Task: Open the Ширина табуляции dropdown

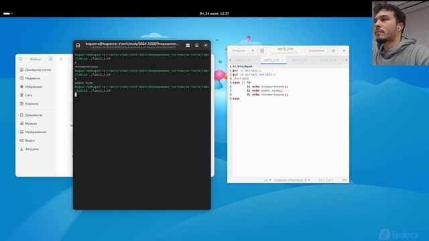Action: tap(292, 180)
